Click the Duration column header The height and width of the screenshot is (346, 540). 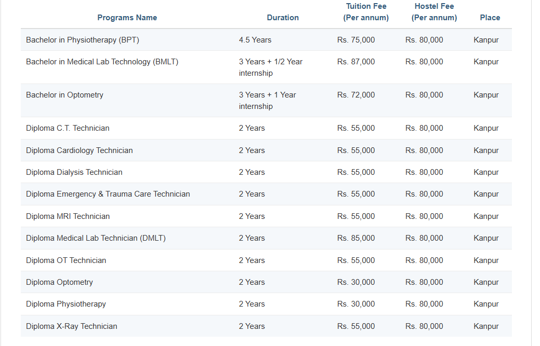[283, 18]
